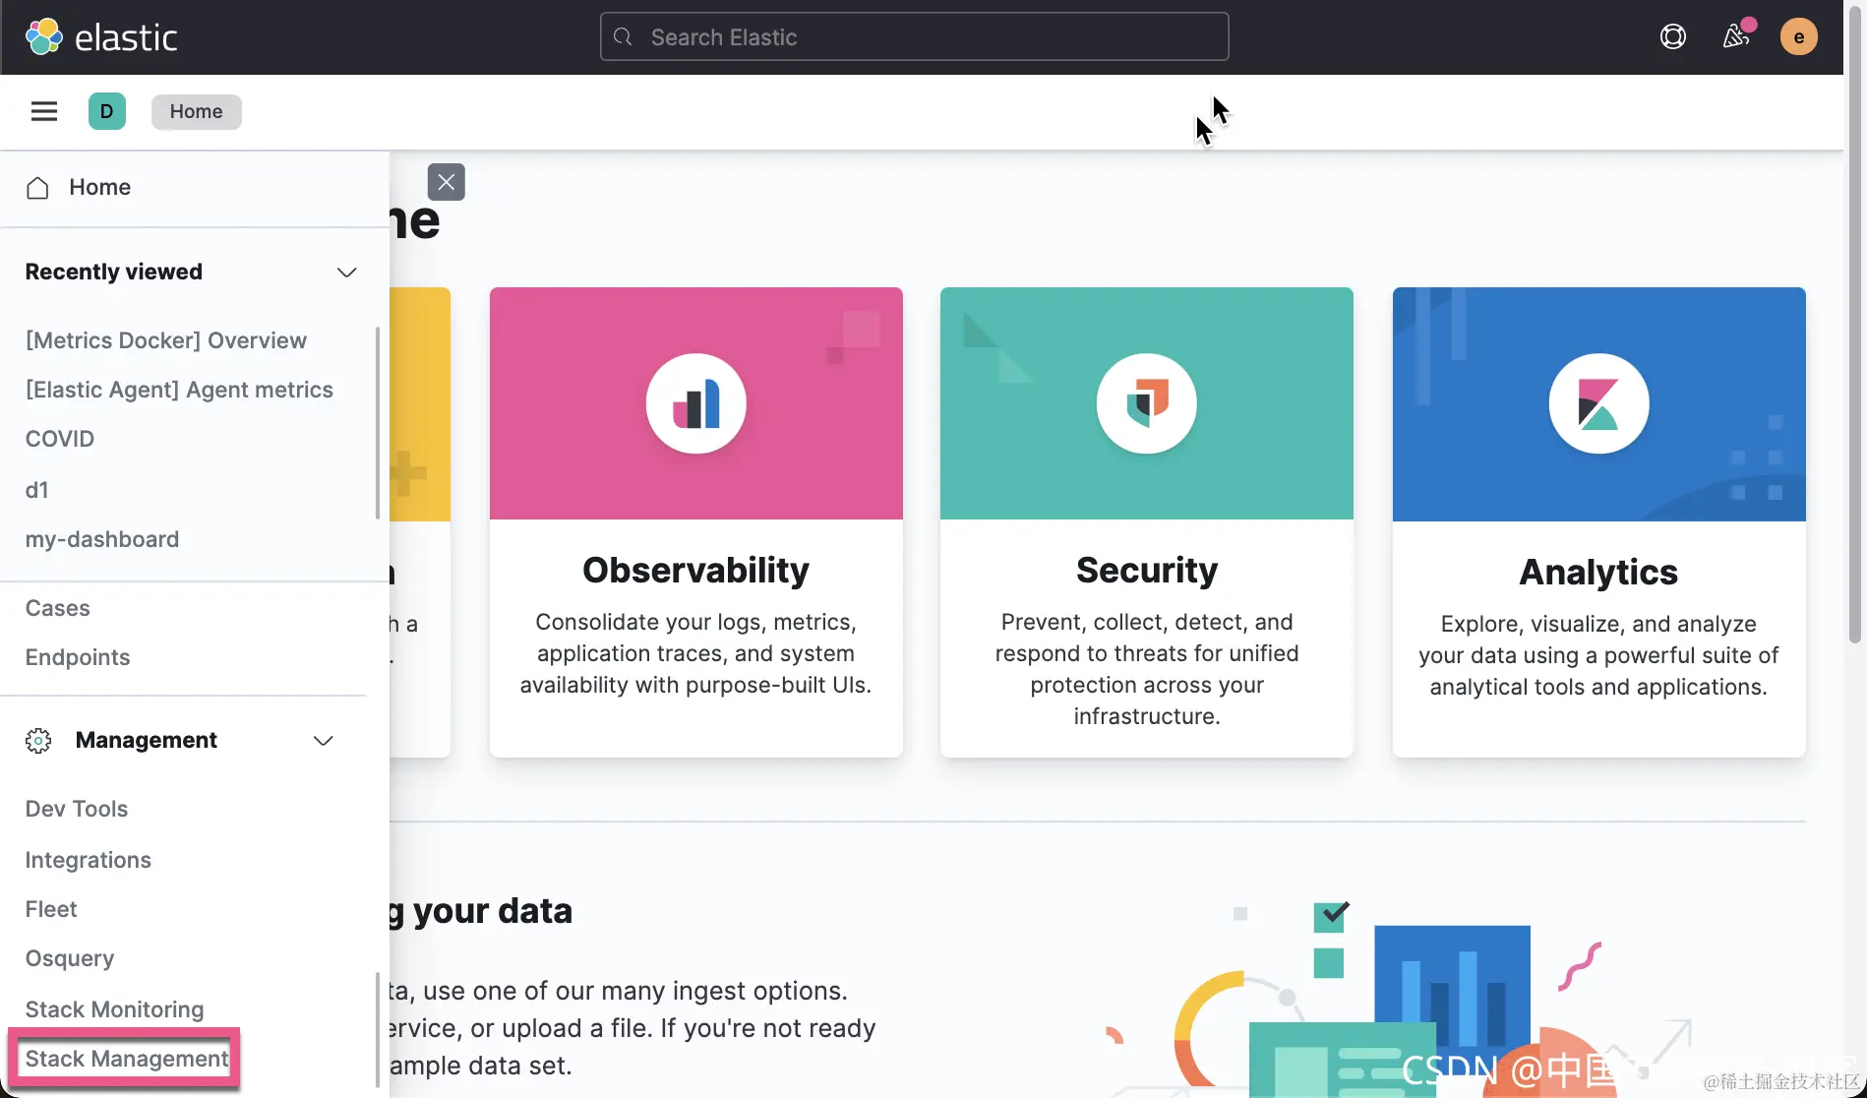Click the Observability description text
This screenshot has height=1098, width=1867.
pyautogui.click(x=695, y=653)
